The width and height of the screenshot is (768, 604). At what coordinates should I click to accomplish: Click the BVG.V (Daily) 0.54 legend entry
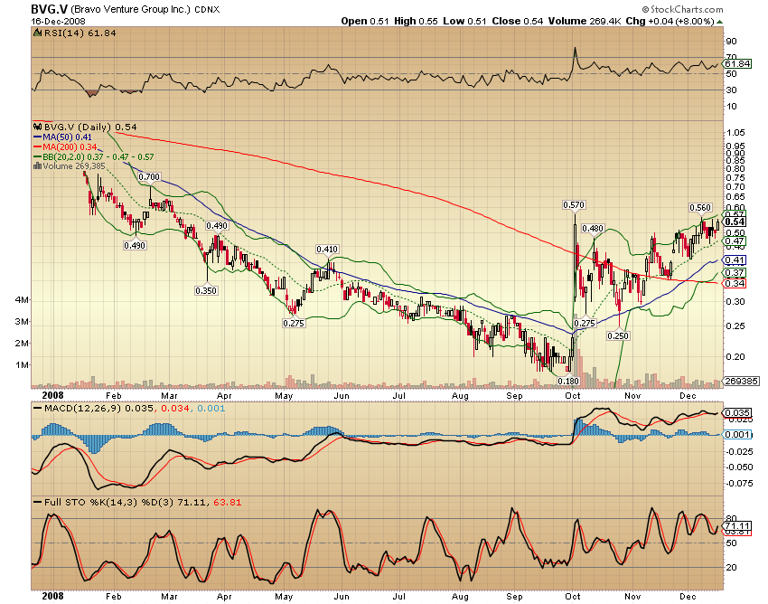pyautogui.click(x=90, y=127)
